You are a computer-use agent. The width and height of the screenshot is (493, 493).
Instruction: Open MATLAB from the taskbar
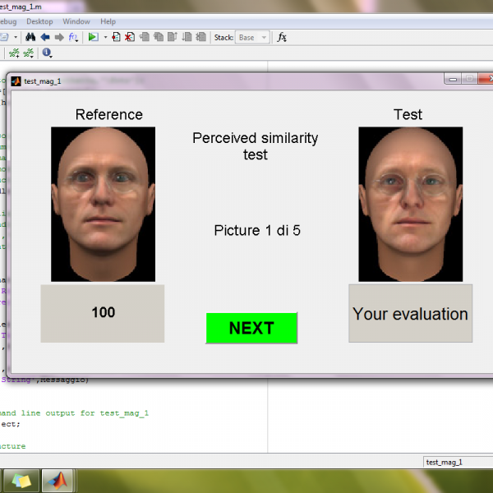point(58,480)
